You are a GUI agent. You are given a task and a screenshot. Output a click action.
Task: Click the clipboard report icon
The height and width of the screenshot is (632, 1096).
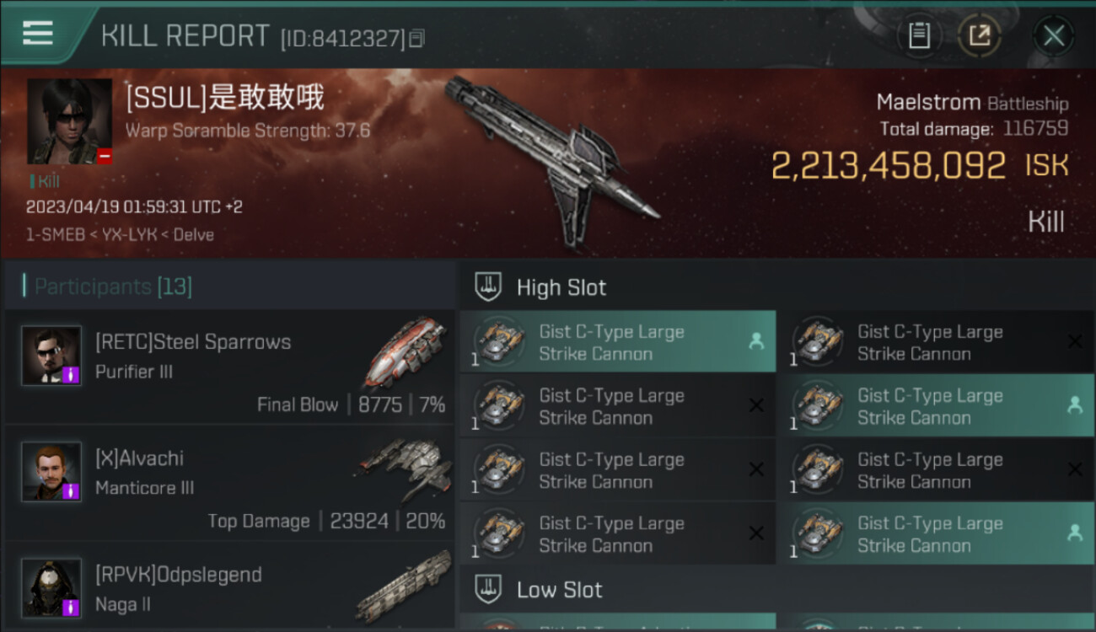[919, 35]
